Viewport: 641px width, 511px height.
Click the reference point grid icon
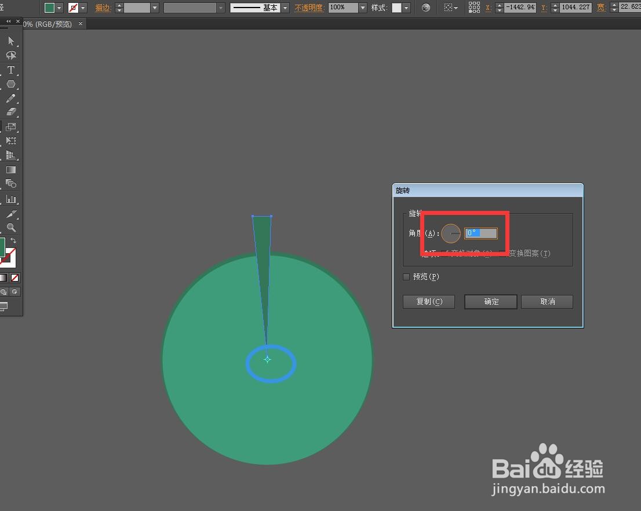pyautogui.click(x=474, y=8)
